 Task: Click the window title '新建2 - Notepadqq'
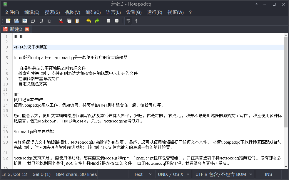coord(131,4)
